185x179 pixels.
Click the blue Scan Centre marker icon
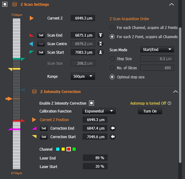tap(31, 44)
